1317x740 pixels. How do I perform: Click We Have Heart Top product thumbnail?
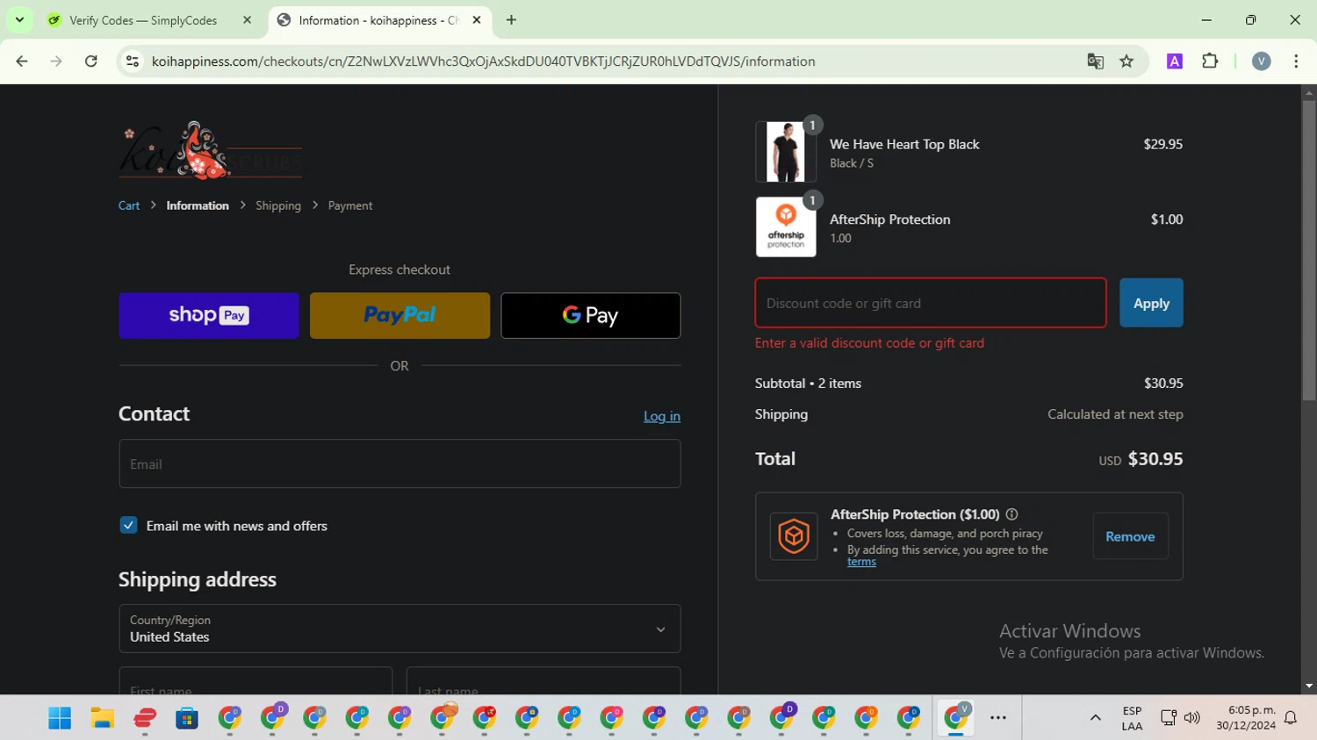[786, 152]
